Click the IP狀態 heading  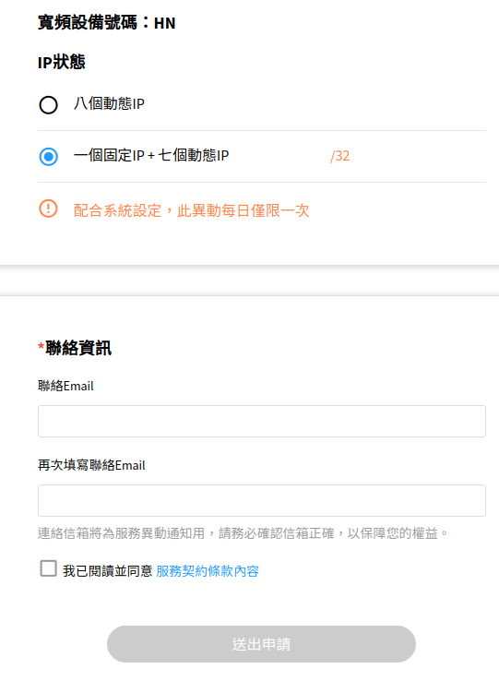(x=62, y=62)
